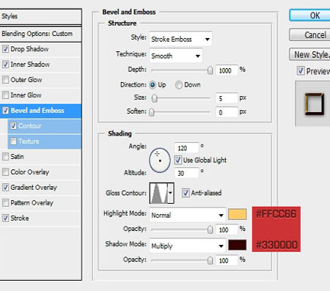
Task: Uncheck the Contour checkbox
Action: [13, 126]
